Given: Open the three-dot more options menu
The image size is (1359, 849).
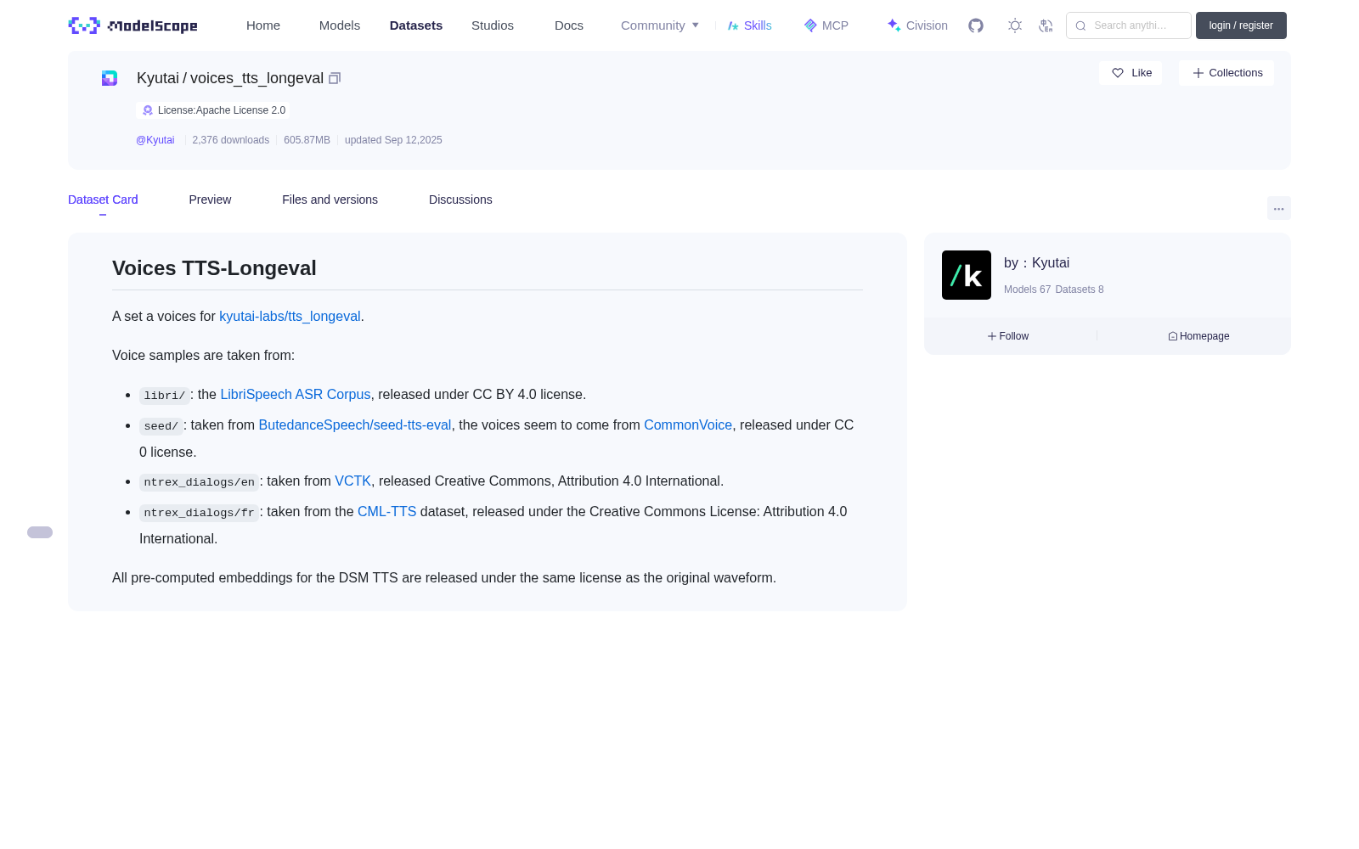Looking at the screenshot, I should point(1278,208).
